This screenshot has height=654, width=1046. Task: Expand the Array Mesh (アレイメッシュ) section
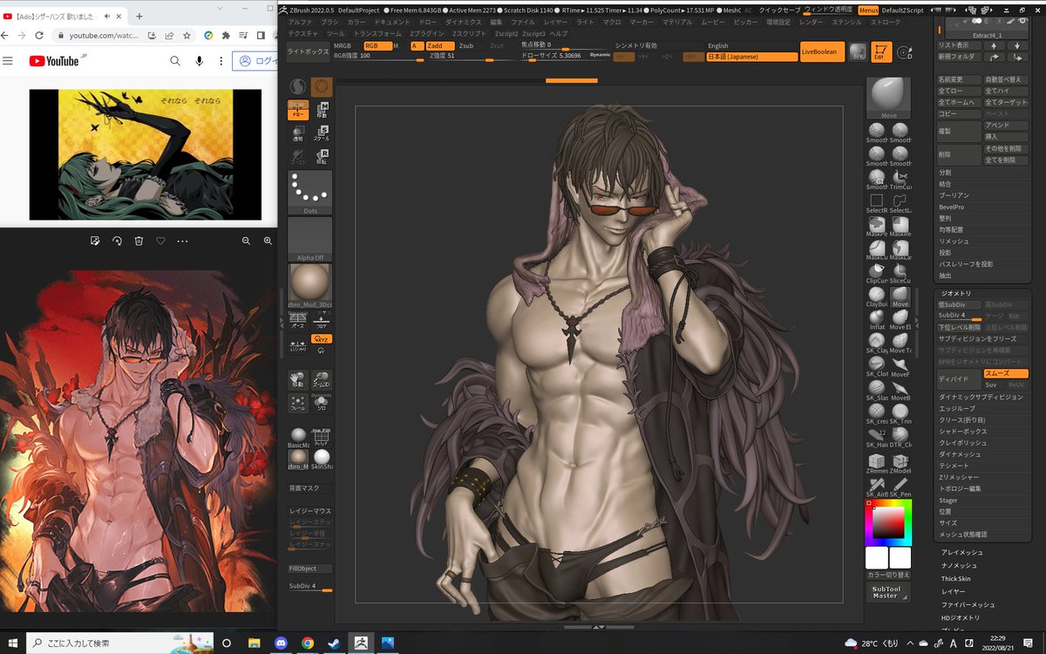click(x=961, y=553)
